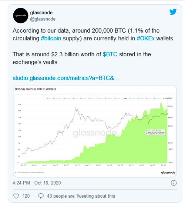Click the 120 likes count
This screenshot has height=204, width=185.
tap(26, 196)
